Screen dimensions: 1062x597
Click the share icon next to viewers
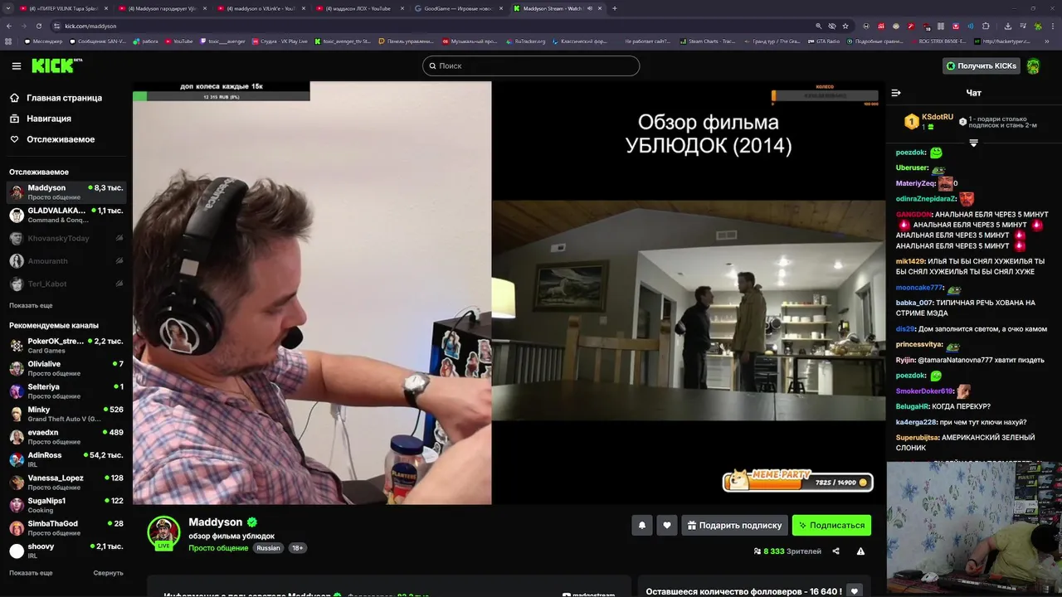835,551
